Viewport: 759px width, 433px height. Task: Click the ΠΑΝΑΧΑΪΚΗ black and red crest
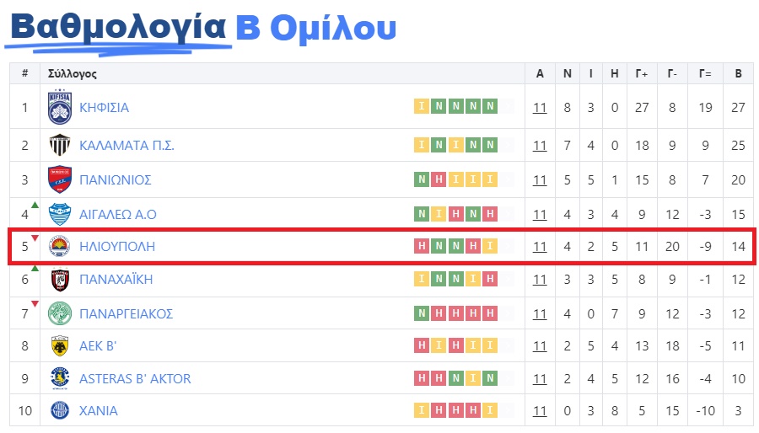click(x=60, y=280)
